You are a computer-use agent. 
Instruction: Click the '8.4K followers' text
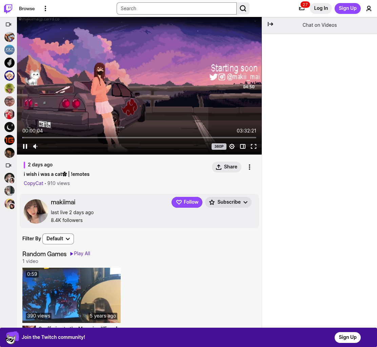click(x=66, y=220)
